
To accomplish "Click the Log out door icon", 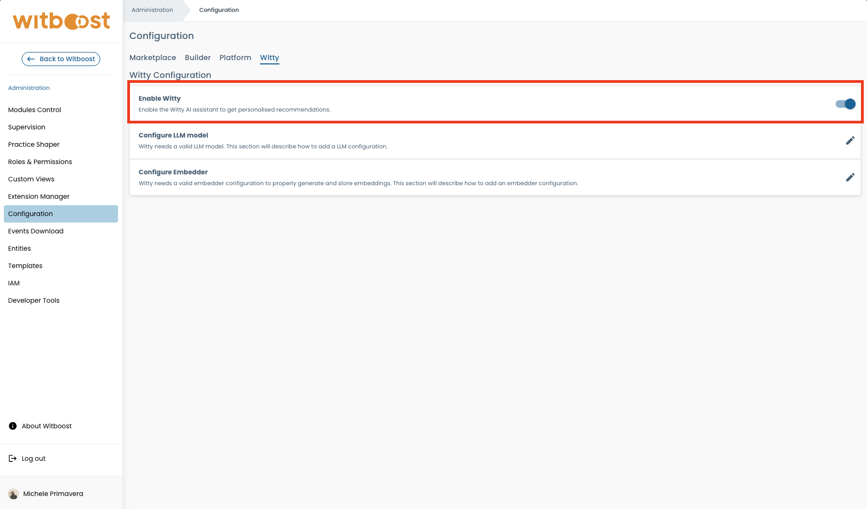I will tap(12, 459).
